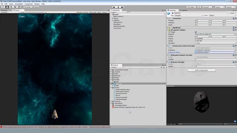Pick object for Explosion Player field via circle icon

pos(236,52)
